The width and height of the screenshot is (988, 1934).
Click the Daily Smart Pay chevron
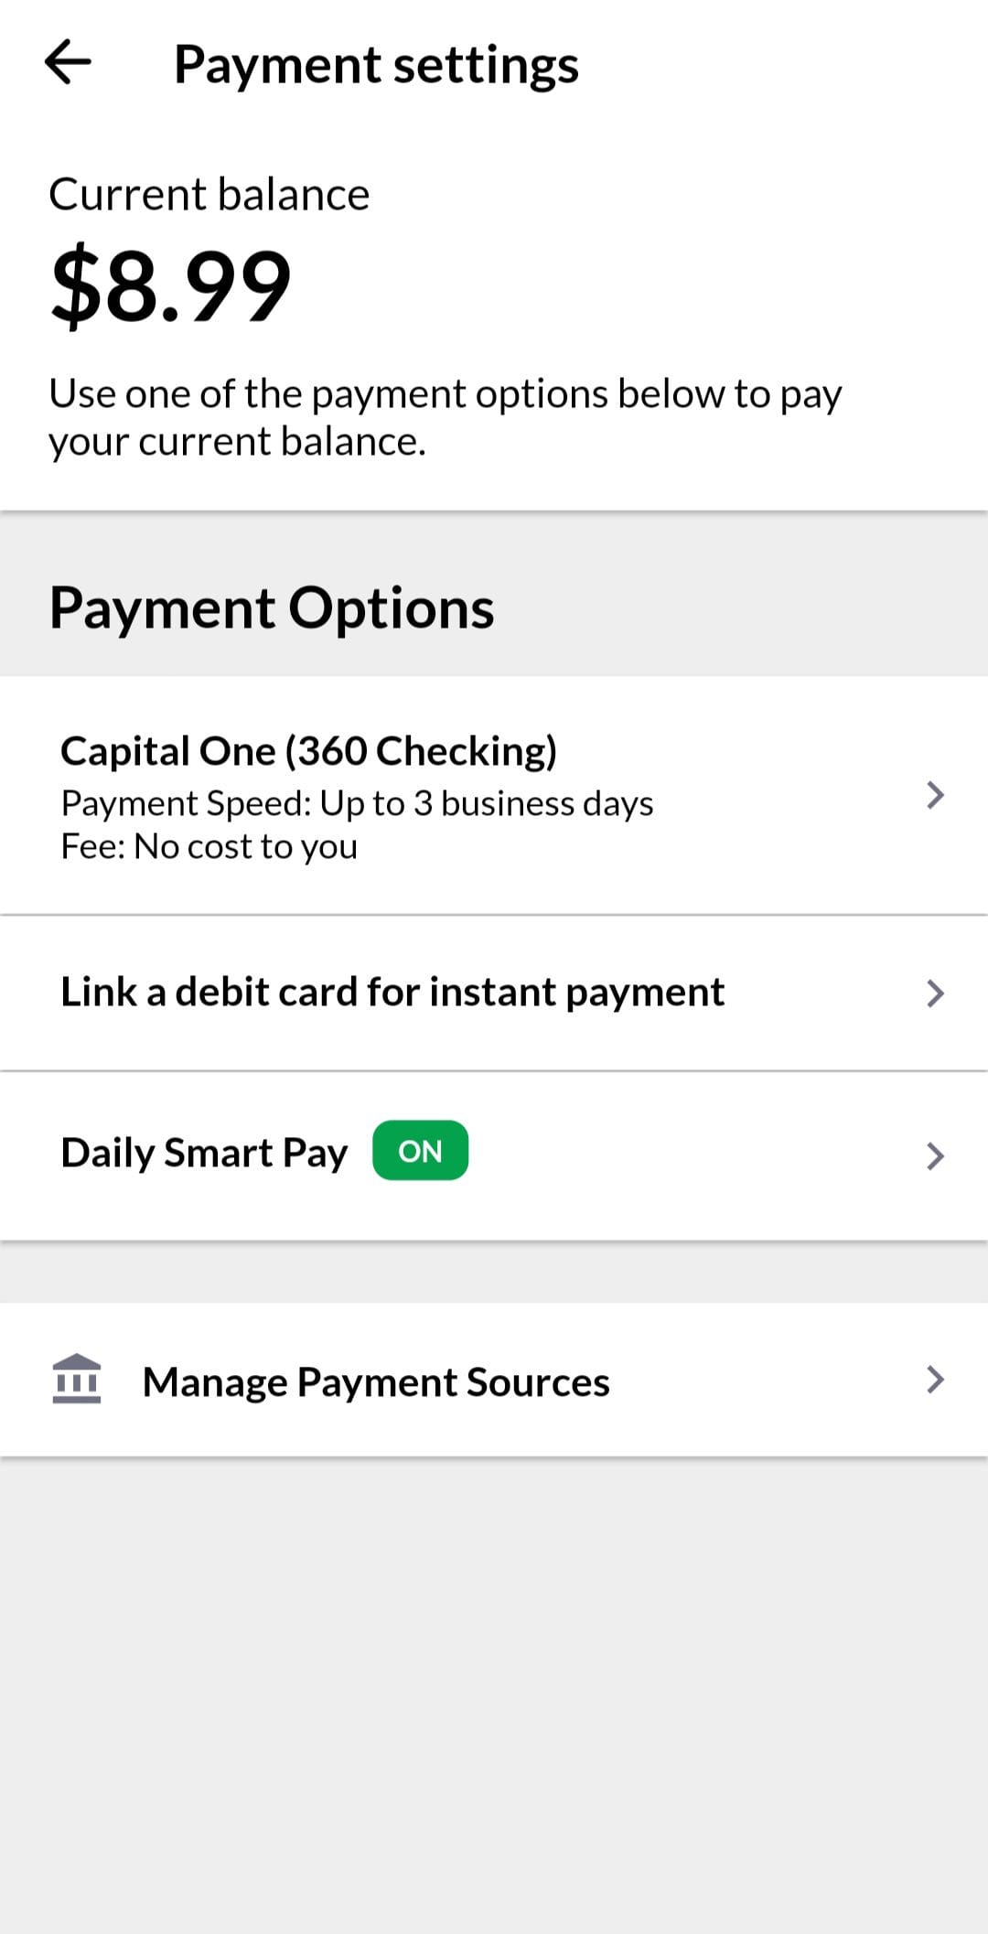point(934,1155)
